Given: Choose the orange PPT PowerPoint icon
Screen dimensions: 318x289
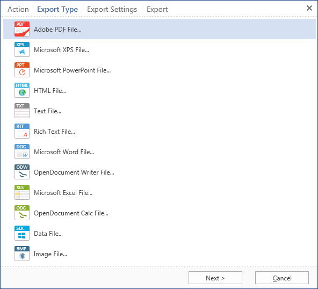Looking at the screenshot, I should click(22, 70).
